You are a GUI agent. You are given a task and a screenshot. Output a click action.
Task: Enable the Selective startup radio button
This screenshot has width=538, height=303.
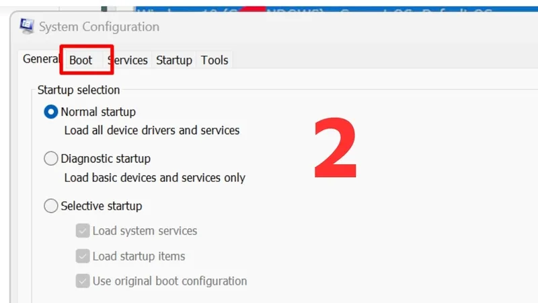51,206
